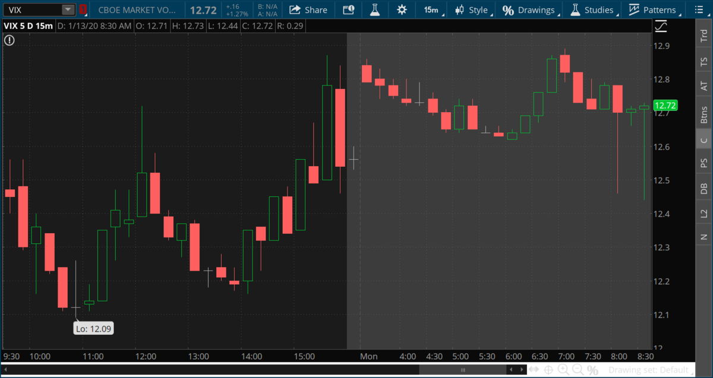
Task: Click the 12.1 price axis label
Action: click(x=662, y=315)
